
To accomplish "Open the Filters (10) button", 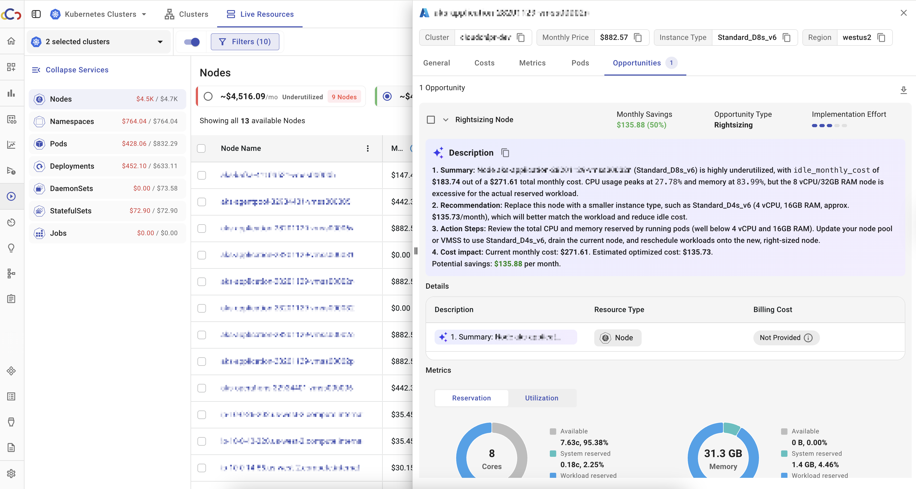I will point(245,42).
